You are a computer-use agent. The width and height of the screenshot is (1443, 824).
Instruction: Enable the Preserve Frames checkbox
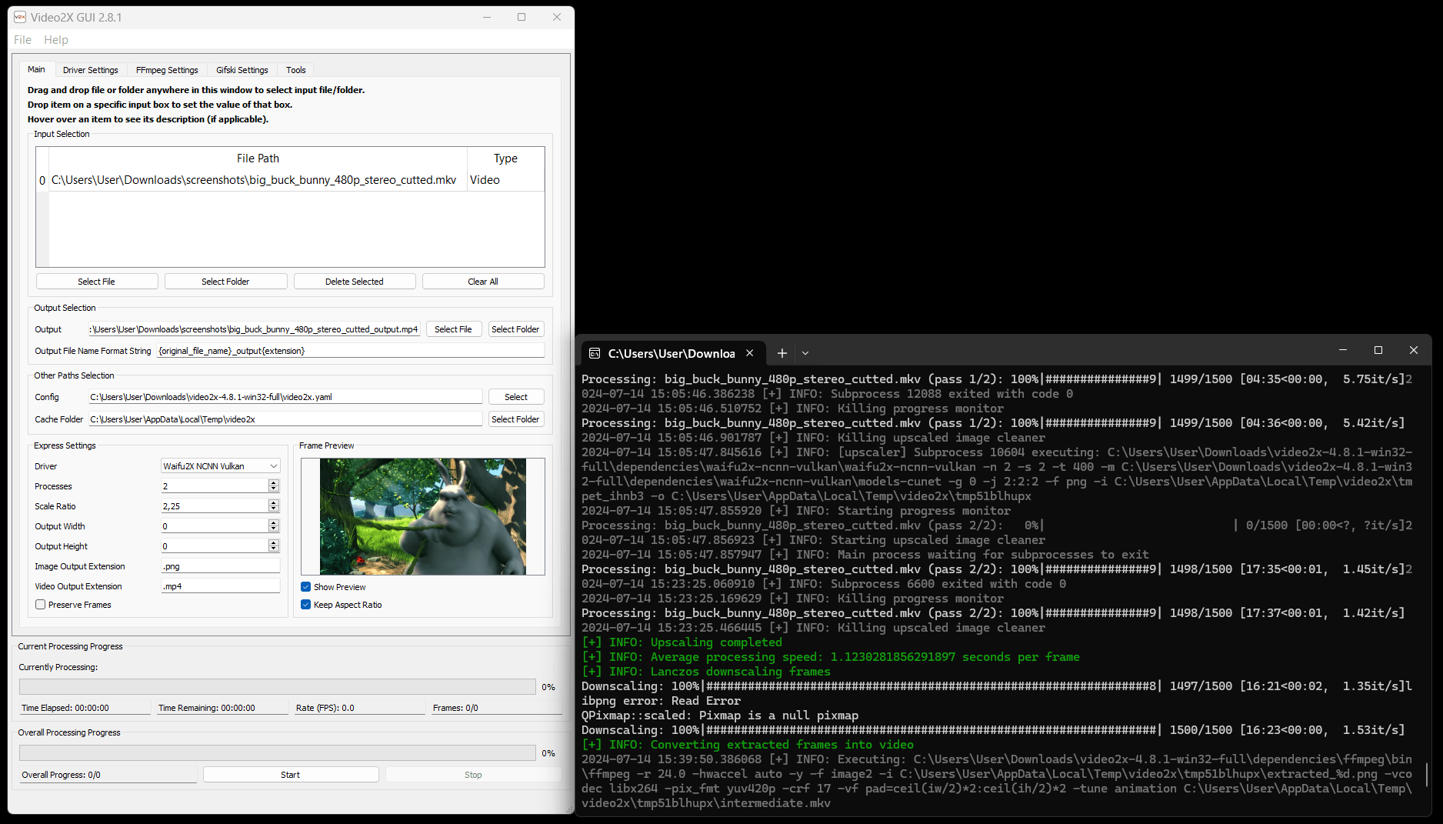pyautogui.click(x=41, y=605)
